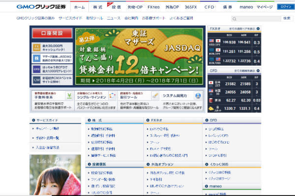Open the 365FX tab
Screen dimensions: 295x196
click(191, 7)
